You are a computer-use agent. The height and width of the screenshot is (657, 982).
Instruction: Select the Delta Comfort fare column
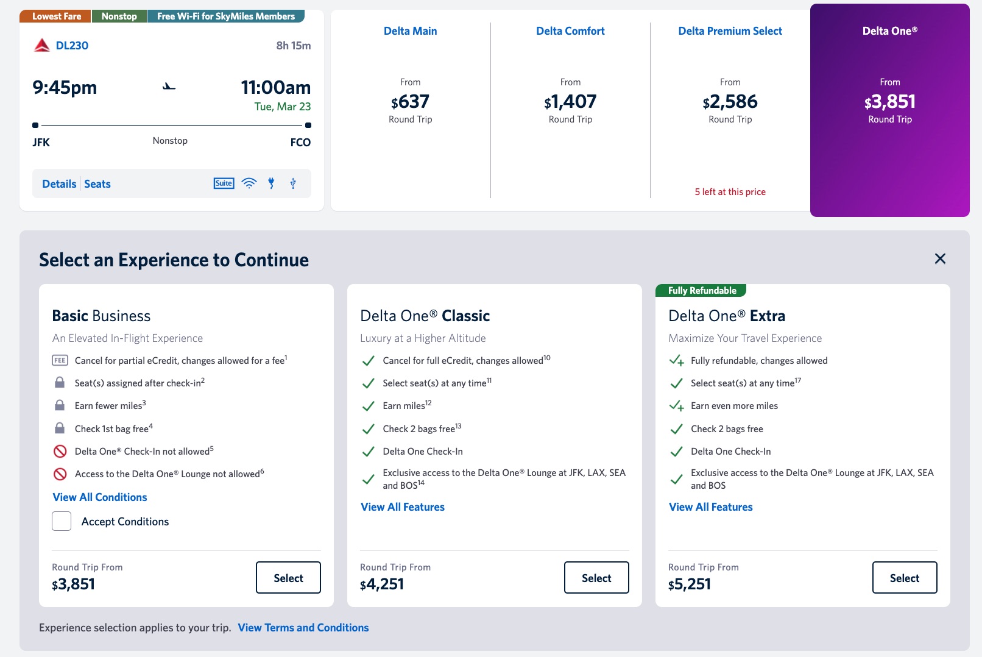coord(570,110)
